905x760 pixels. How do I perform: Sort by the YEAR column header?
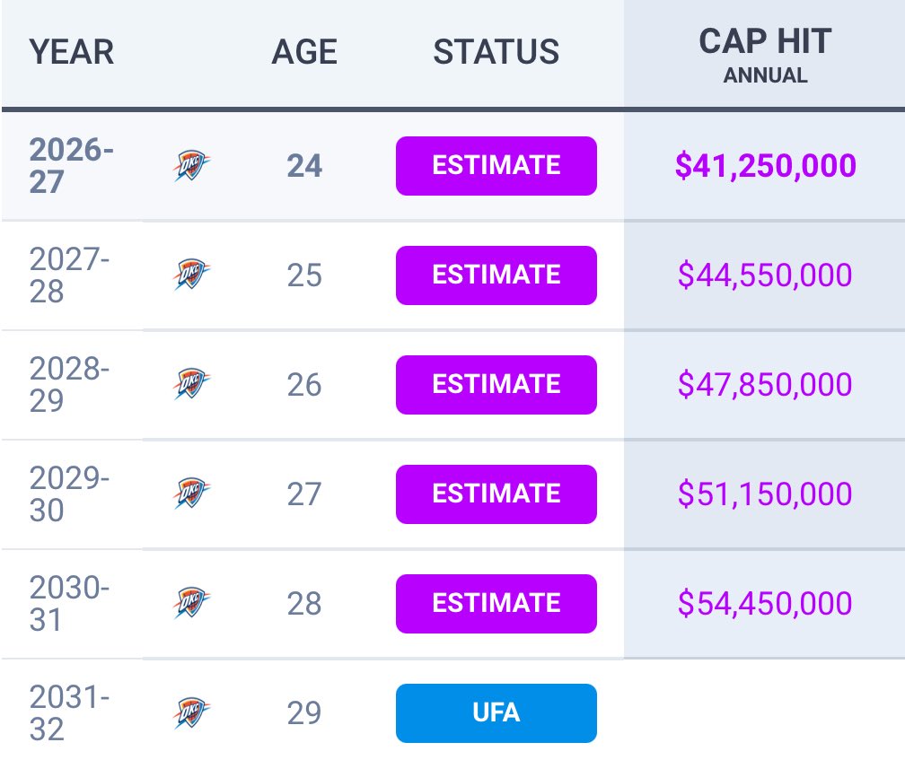(72, 52)
